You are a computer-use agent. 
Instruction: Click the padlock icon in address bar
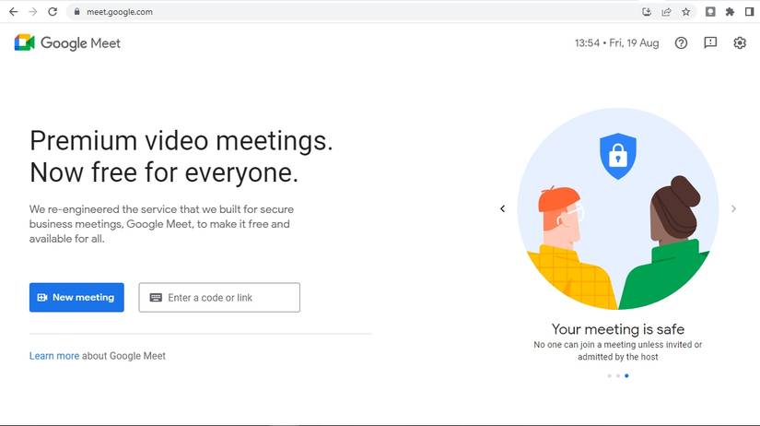click(76, 12)
